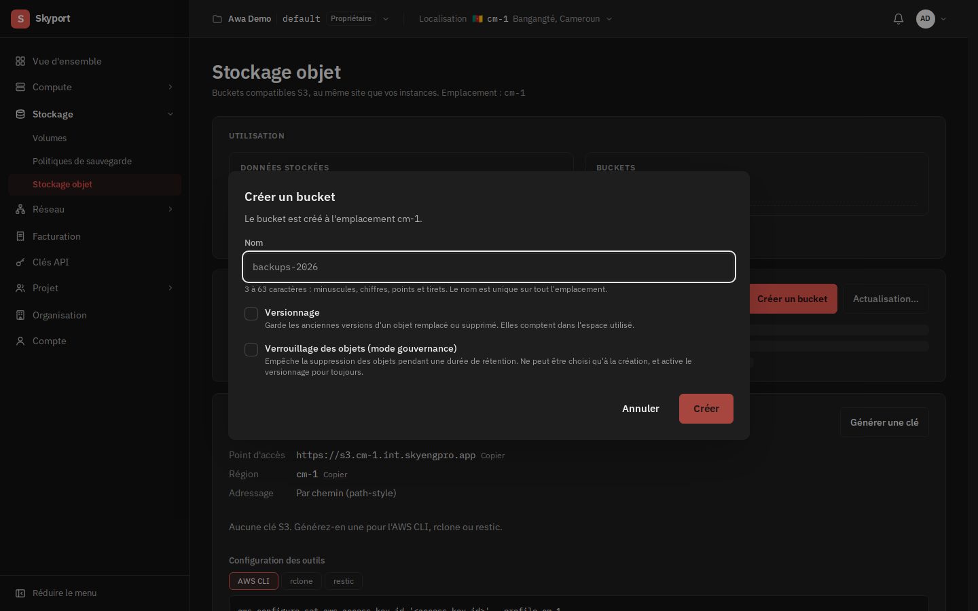The width and height of the screenshot is (978, 611).
Task: Switch to the restic tab
Action: 344,581
